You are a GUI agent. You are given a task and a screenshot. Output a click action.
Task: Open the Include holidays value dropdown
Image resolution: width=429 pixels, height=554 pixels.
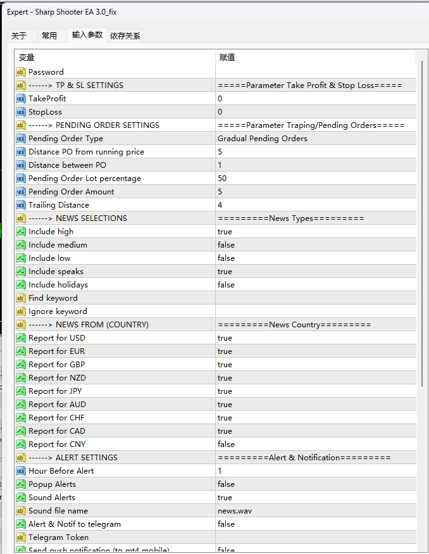tap(316, 285)
